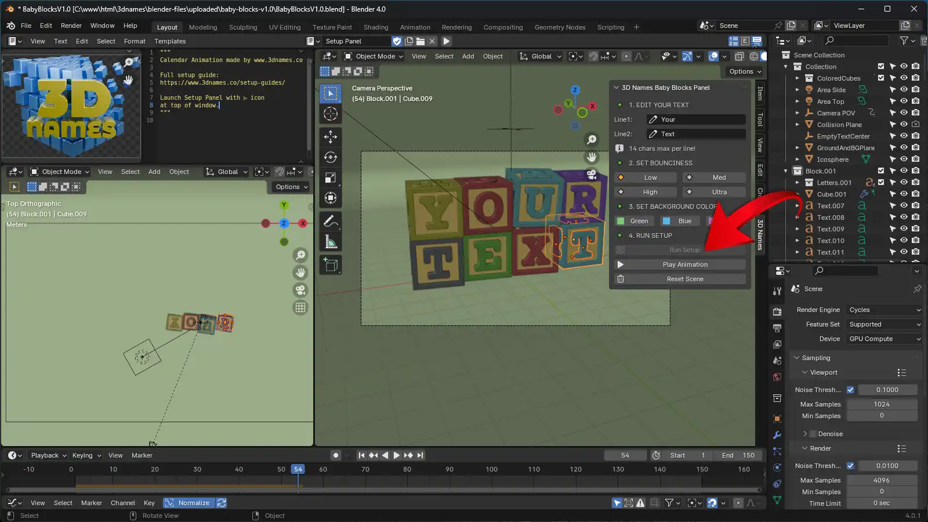This screenshot has width=928, height=522.
Task: Click the proportional editing icon in the header
Action: (x=626, y=56)
